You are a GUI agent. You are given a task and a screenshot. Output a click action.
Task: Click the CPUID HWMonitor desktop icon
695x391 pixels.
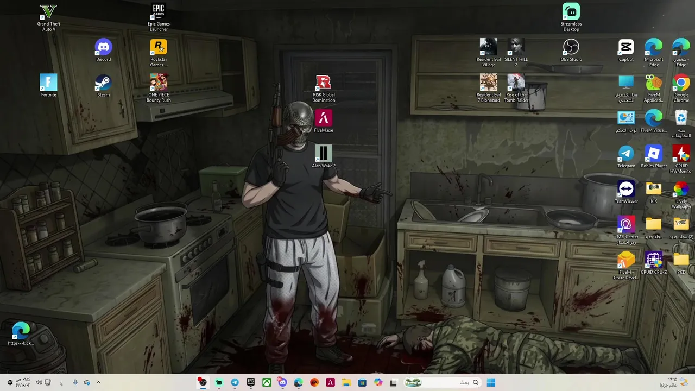681,159
